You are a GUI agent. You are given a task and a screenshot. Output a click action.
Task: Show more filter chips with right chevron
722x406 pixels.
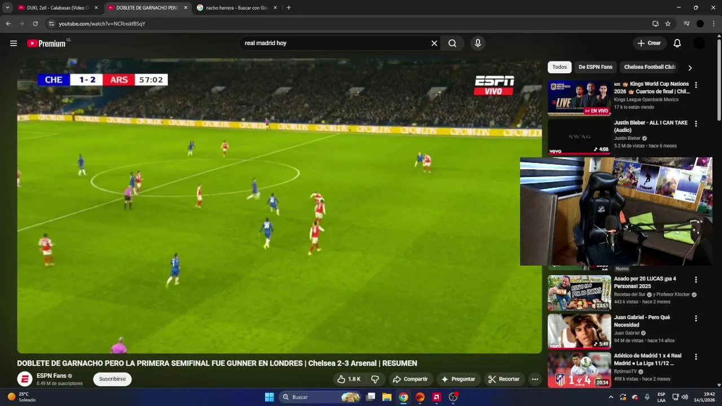[690, 68]
